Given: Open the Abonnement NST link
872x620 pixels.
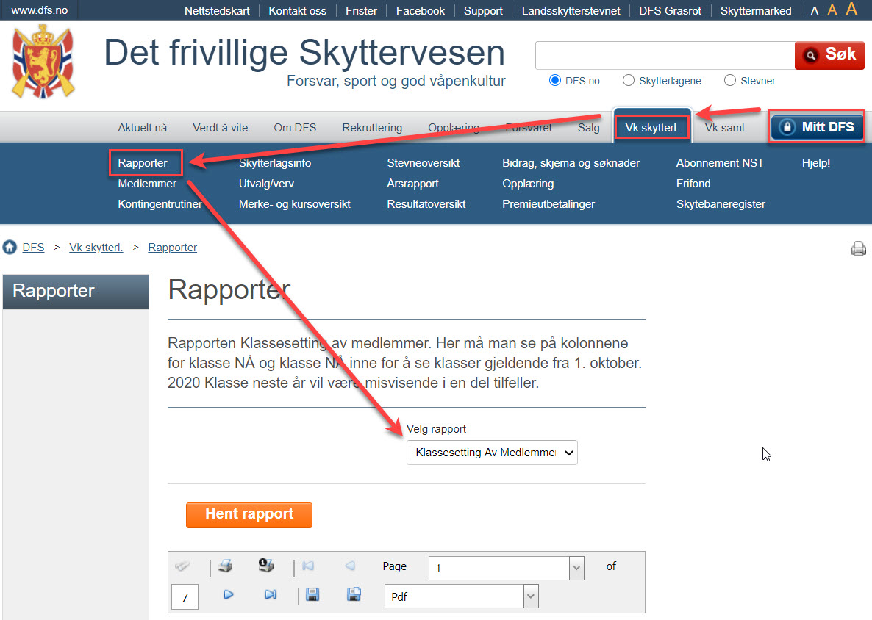Looking at the screenshot, I should (720, 163).
